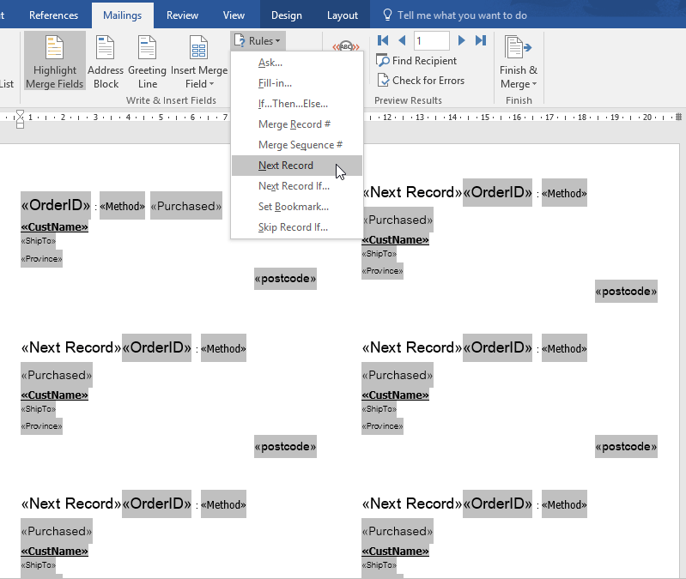Click the lightbulb Tell me icon
The image size is (686, 579).
click(387, 15)
